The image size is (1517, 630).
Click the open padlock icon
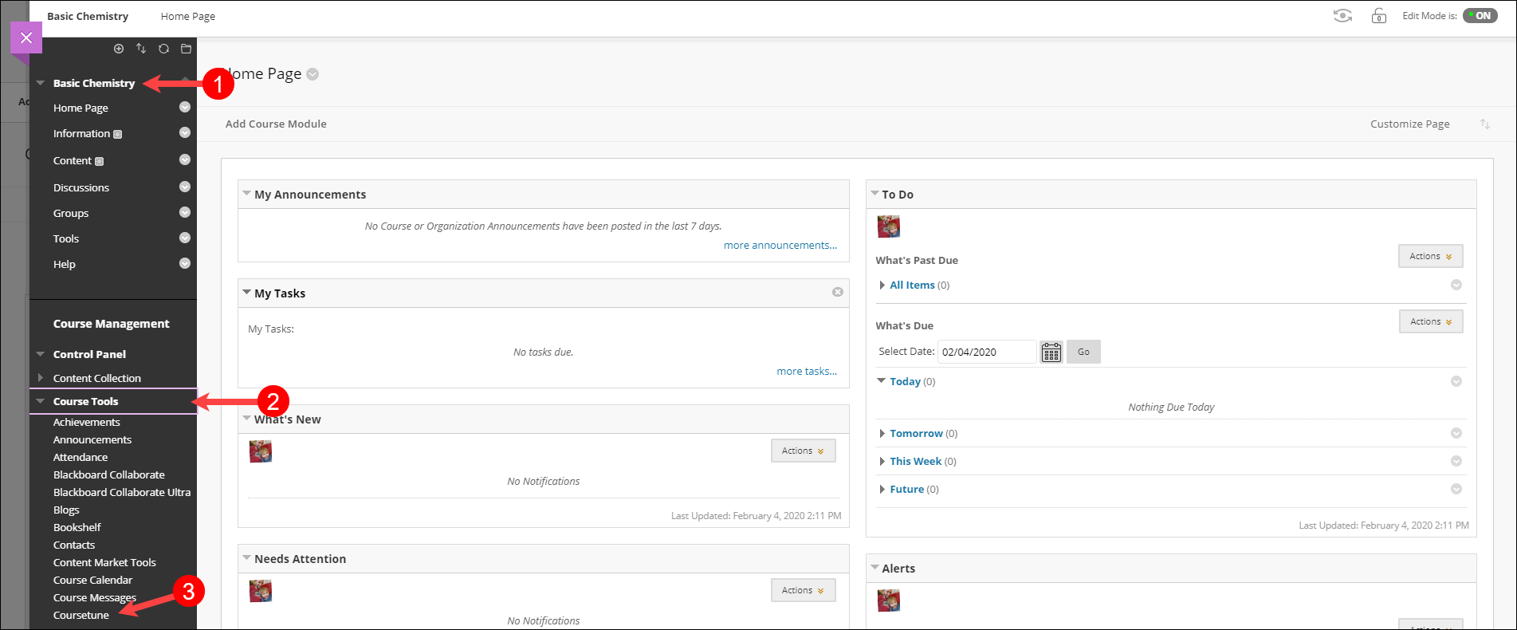[x=1378, y=16]
